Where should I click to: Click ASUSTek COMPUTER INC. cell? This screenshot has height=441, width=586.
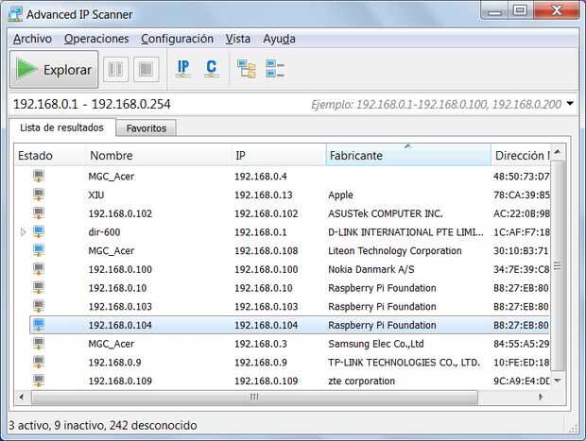point(386,213)
